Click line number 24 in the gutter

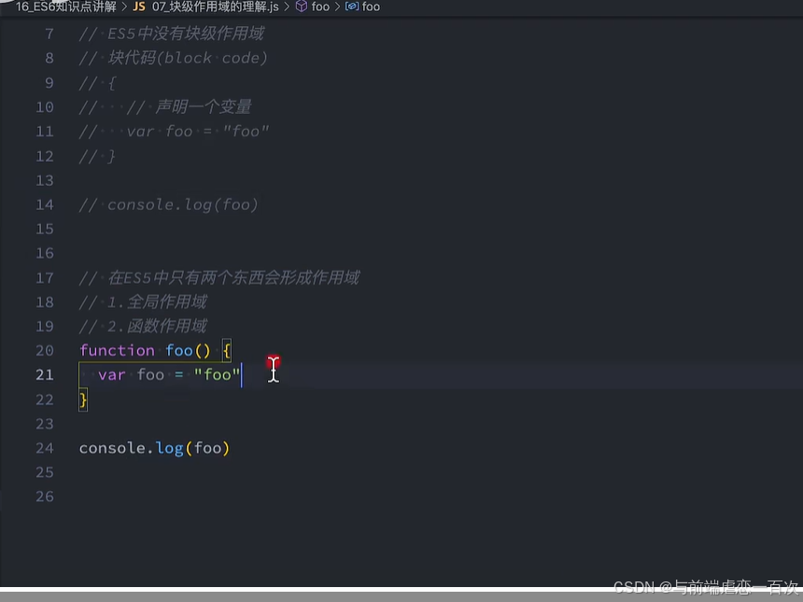(44, 447)
